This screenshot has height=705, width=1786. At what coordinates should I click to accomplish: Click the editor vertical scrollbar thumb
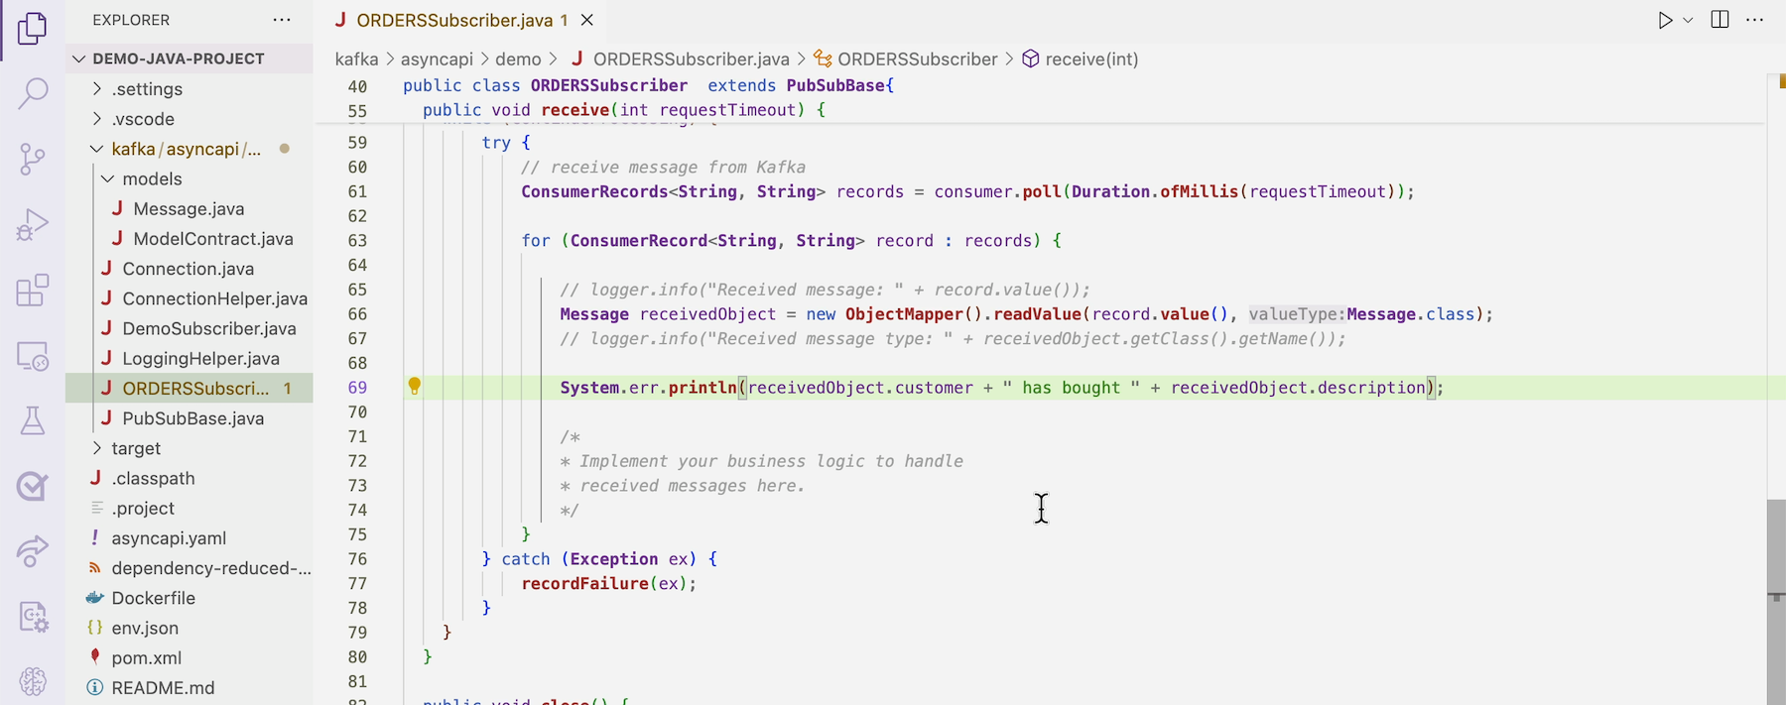(x=1775, y=545)
